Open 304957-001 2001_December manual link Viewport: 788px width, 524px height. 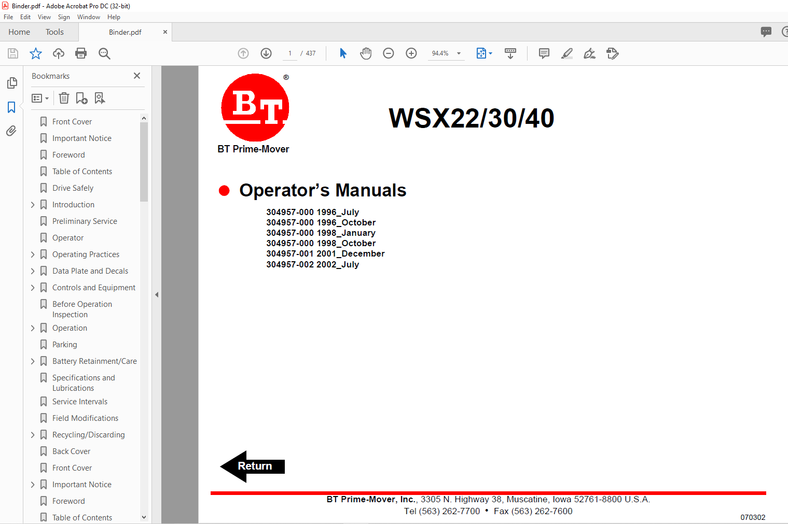click(325, 253)
